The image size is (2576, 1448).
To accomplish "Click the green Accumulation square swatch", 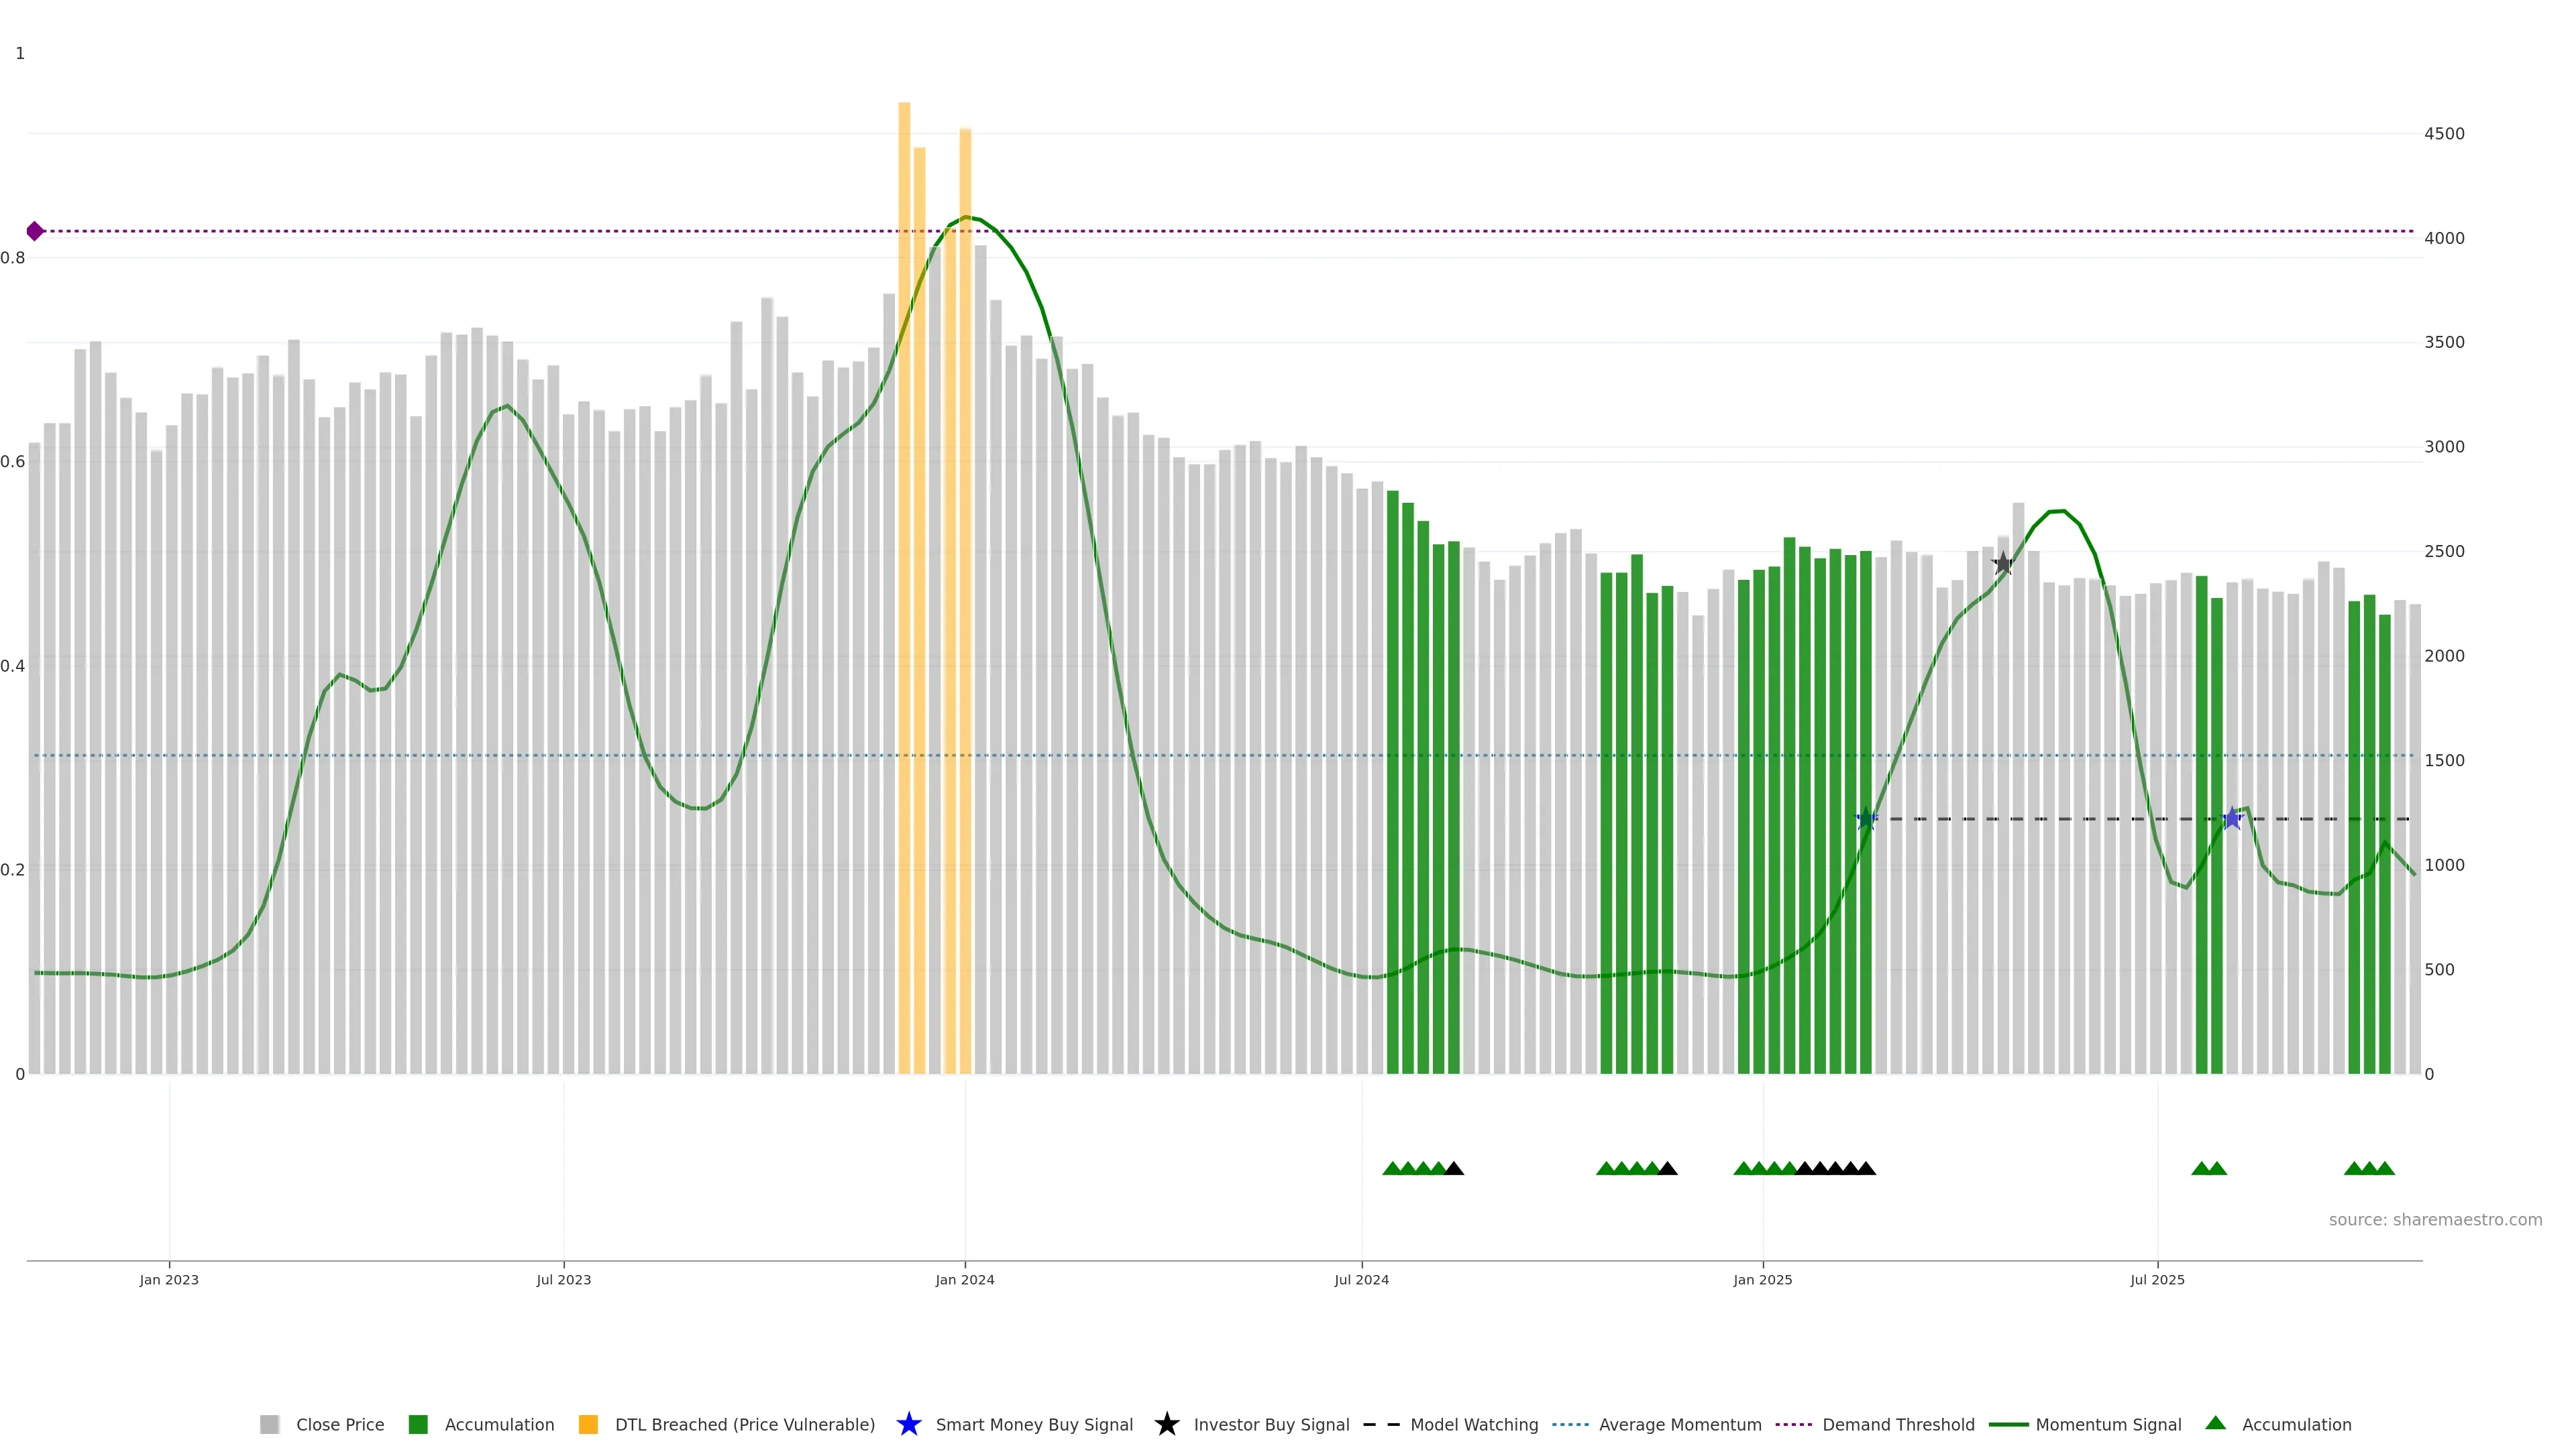I will click(418, 1424).
